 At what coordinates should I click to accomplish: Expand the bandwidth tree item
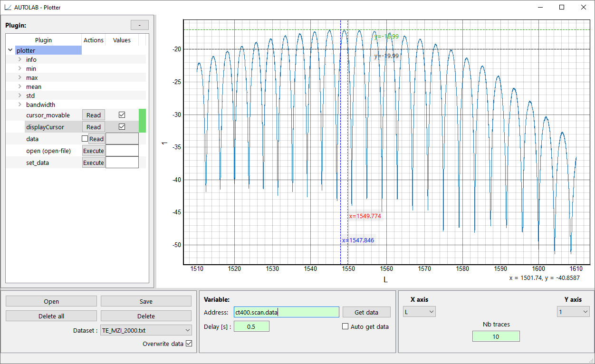[19, 105]
